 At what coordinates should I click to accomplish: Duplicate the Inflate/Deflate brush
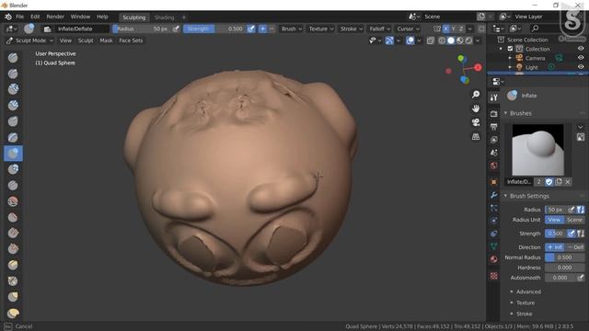[559, 182]
